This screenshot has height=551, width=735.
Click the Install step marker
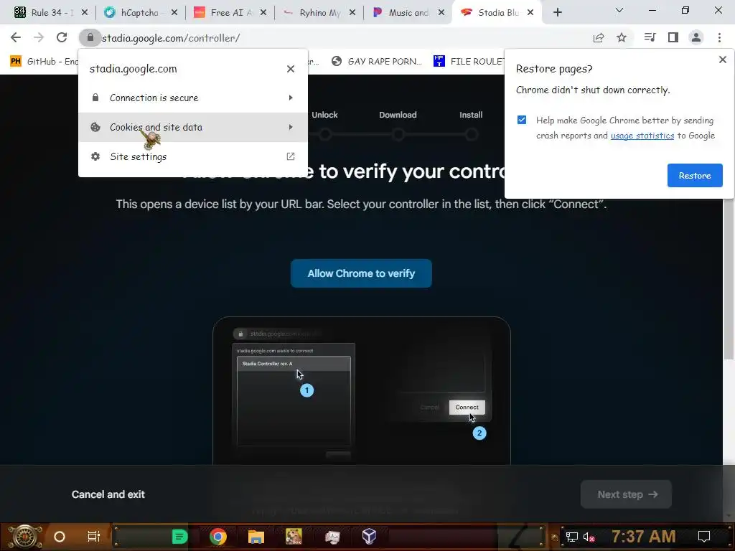pos(471,135)
